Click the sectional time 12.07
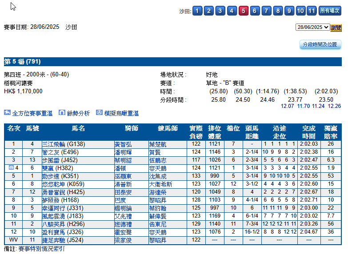348x254 pixels. pos(287,106)
